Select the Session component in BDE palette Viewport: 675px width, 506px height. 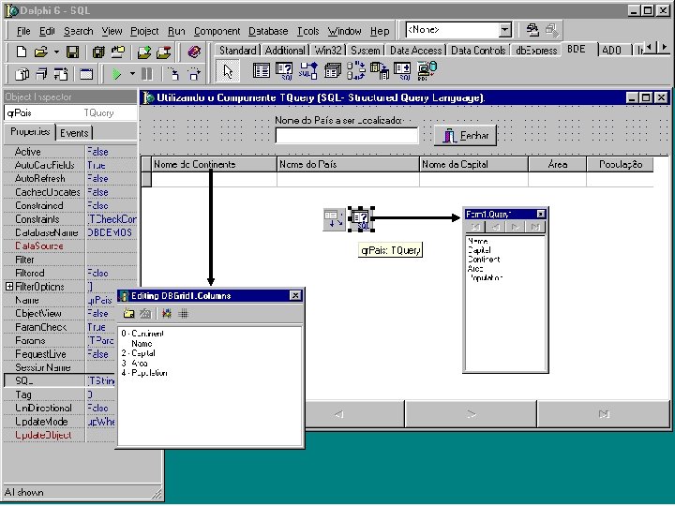pos(355,70)
